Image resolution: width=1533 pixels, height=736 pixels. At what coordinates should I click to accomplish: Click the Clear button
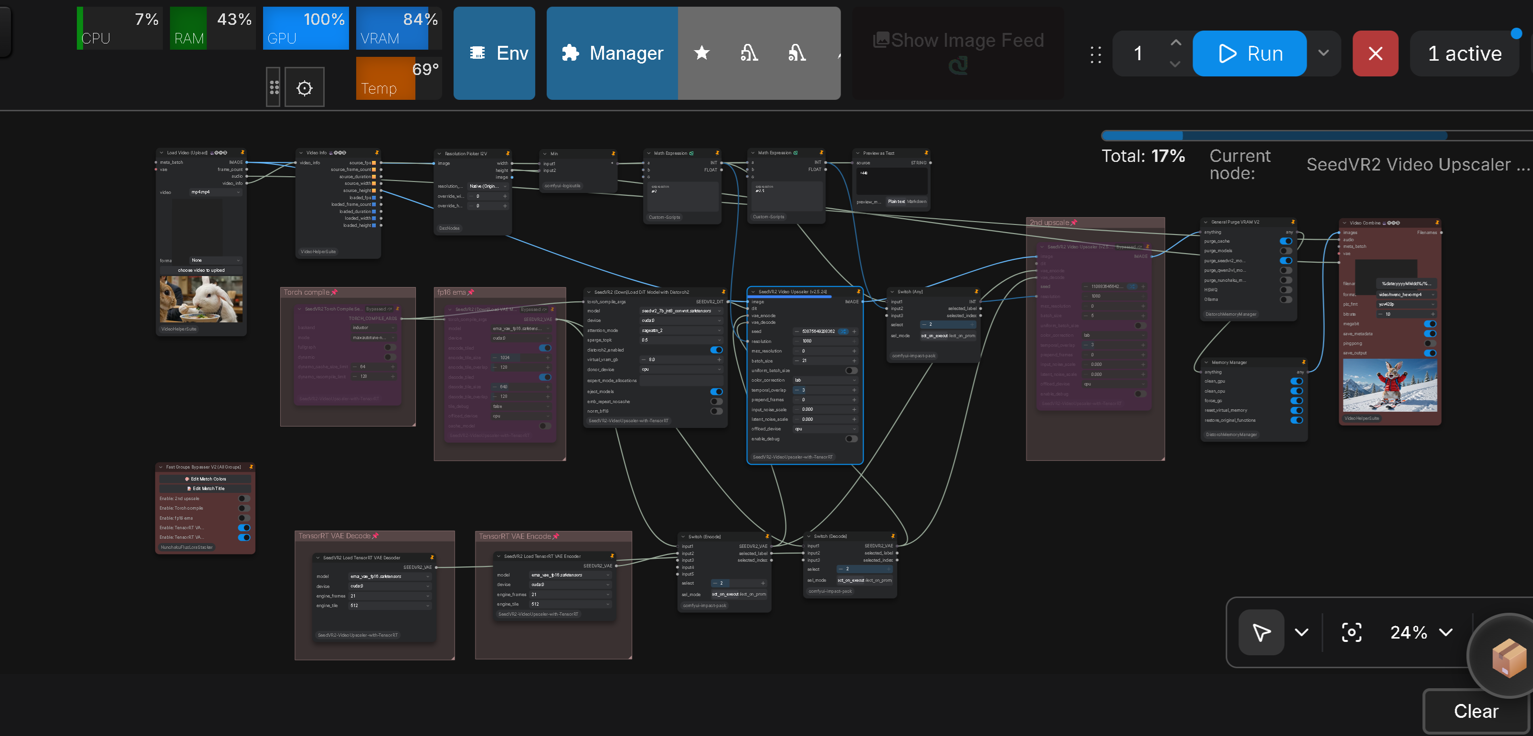(1476, 711)
